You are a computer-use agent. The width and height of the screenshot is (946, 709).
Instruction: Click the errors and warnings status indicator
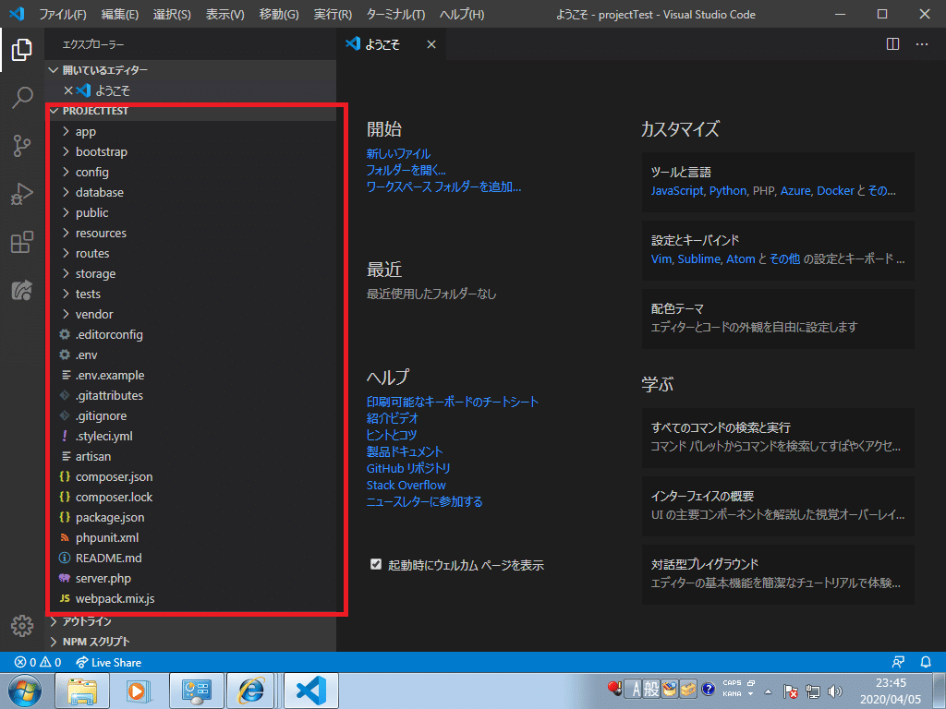coord(38,662)
